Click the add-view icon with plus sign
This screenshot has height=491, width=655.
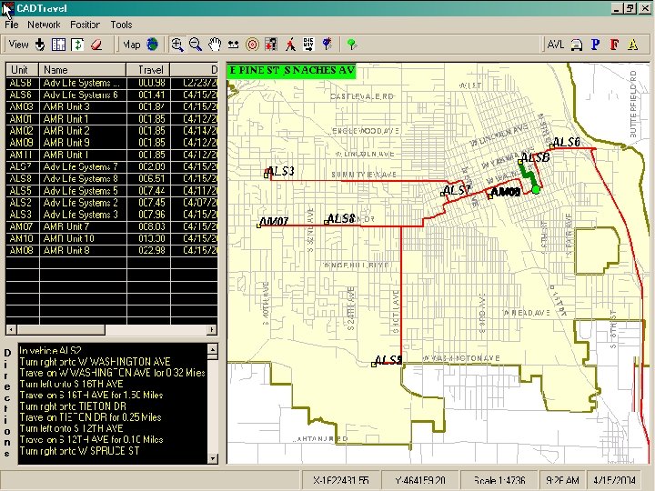coord(40,45)
